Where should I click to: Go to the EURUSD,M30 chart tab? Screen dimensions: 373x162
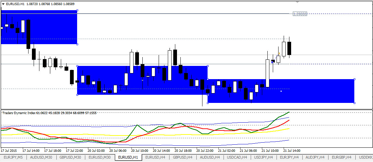(x=100, y=158)
